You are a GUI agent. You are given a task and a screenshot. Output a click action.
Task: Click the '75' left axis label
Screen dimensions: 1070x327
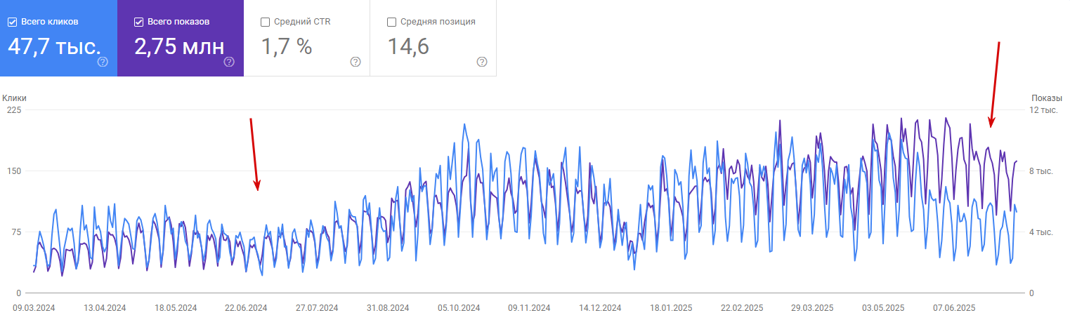[16, 232]
